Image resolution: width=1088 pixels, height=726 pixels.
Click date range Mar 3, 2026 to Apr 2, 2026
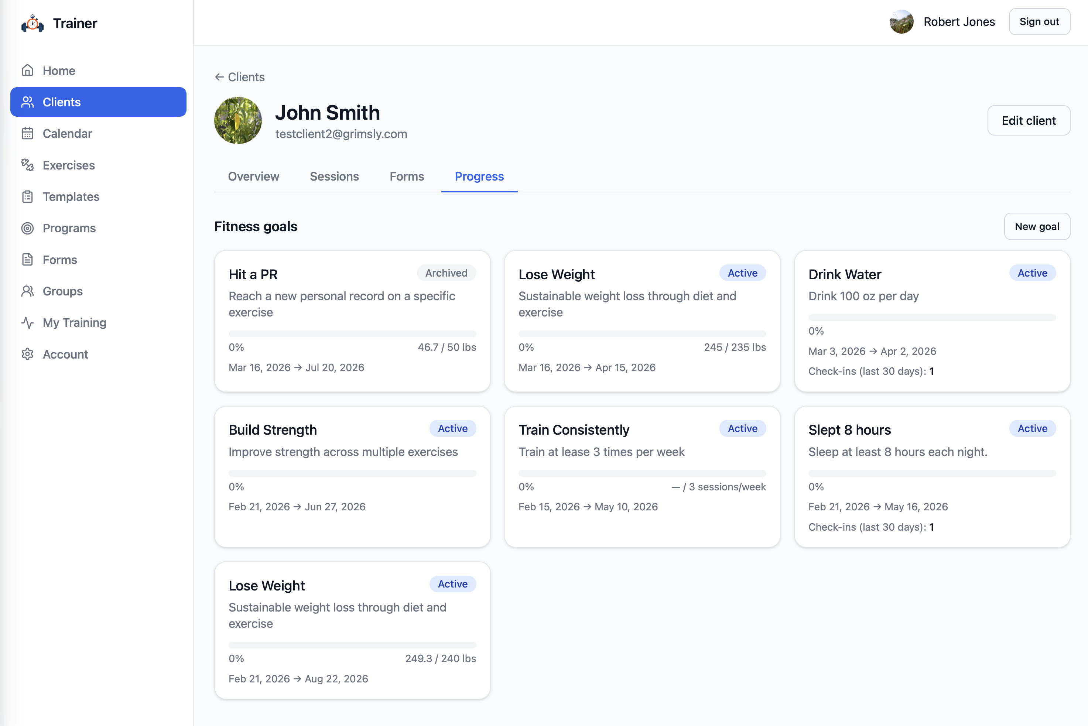[x=872, y=351]
